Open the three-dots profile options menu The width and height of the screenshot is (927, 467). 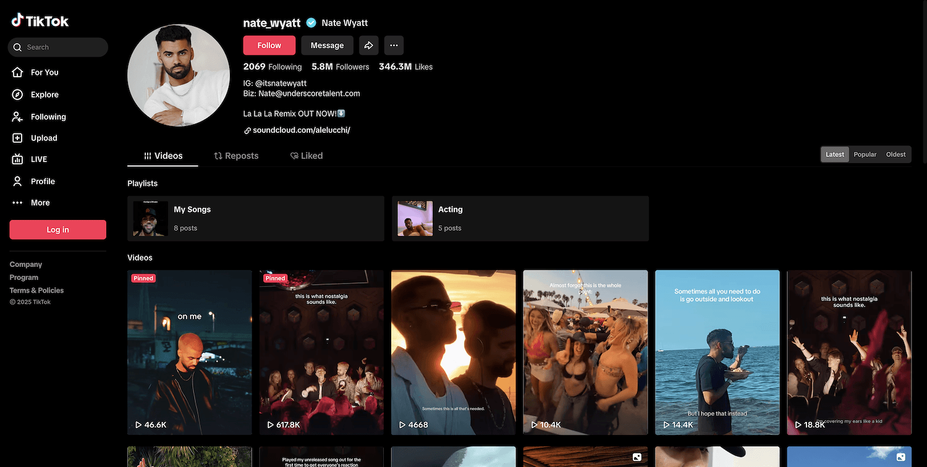click(x=394, y=45)
